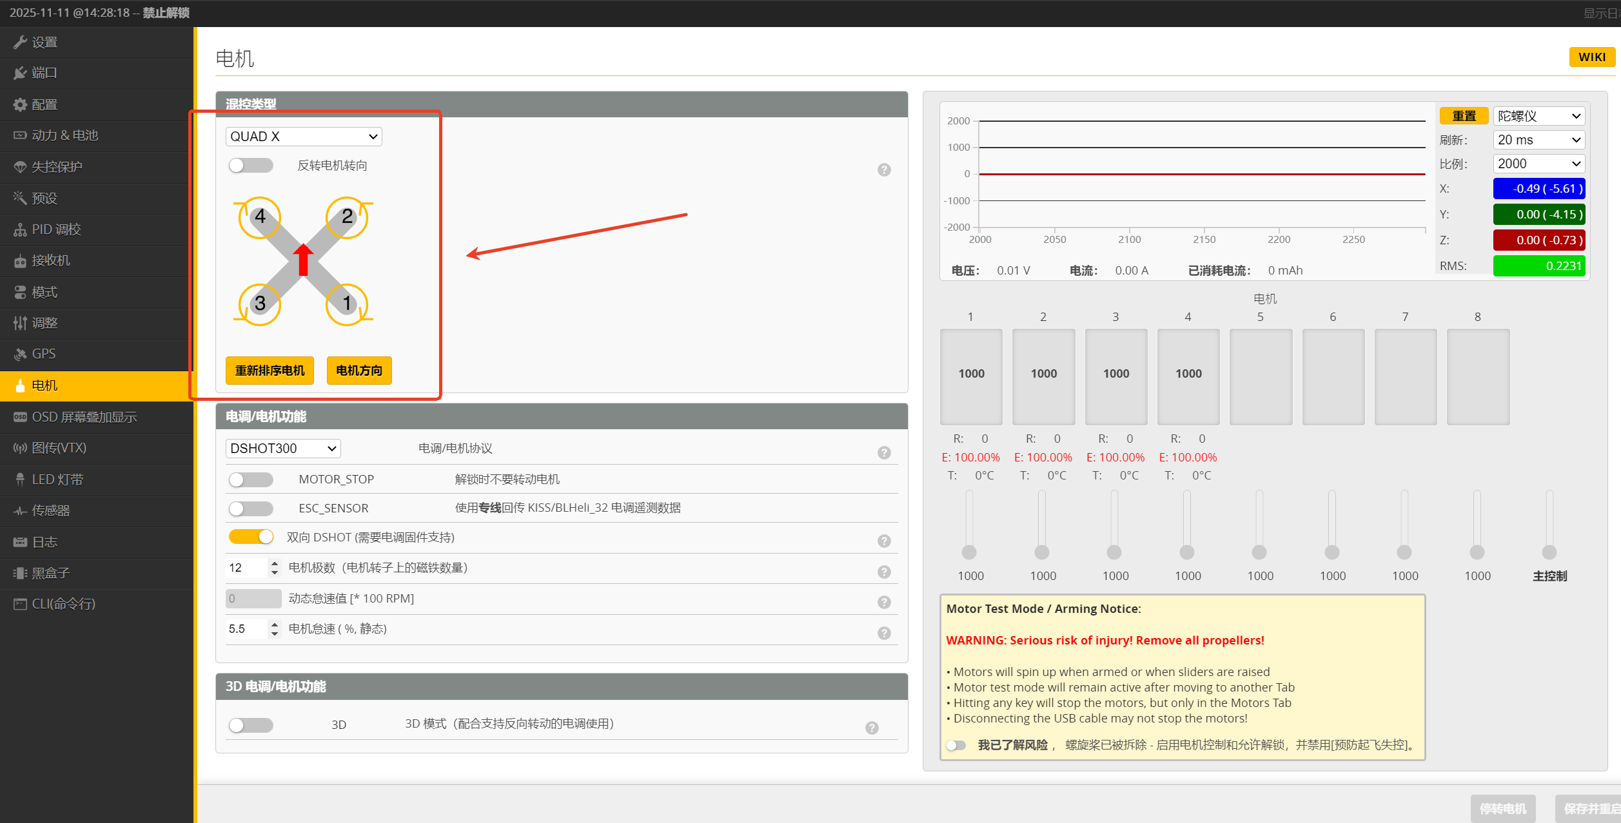The image size is (1621, 823).
Task: Click the plug icon beside 端口
Action: pos(20,73)
